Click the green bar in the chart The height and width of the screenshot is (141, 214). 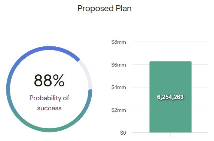(x=171, y=116)
